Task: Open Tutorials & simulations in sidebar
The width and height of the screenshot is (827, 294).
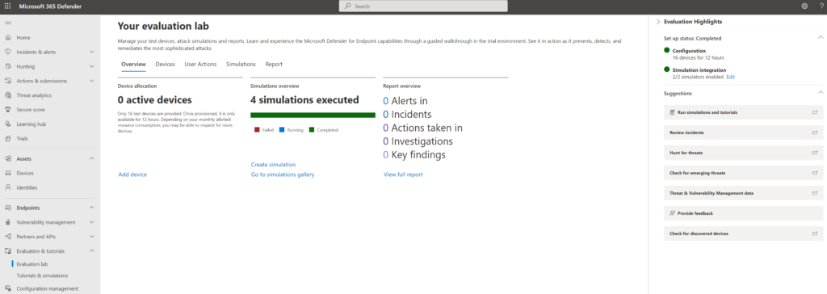Action: point(42,275)
